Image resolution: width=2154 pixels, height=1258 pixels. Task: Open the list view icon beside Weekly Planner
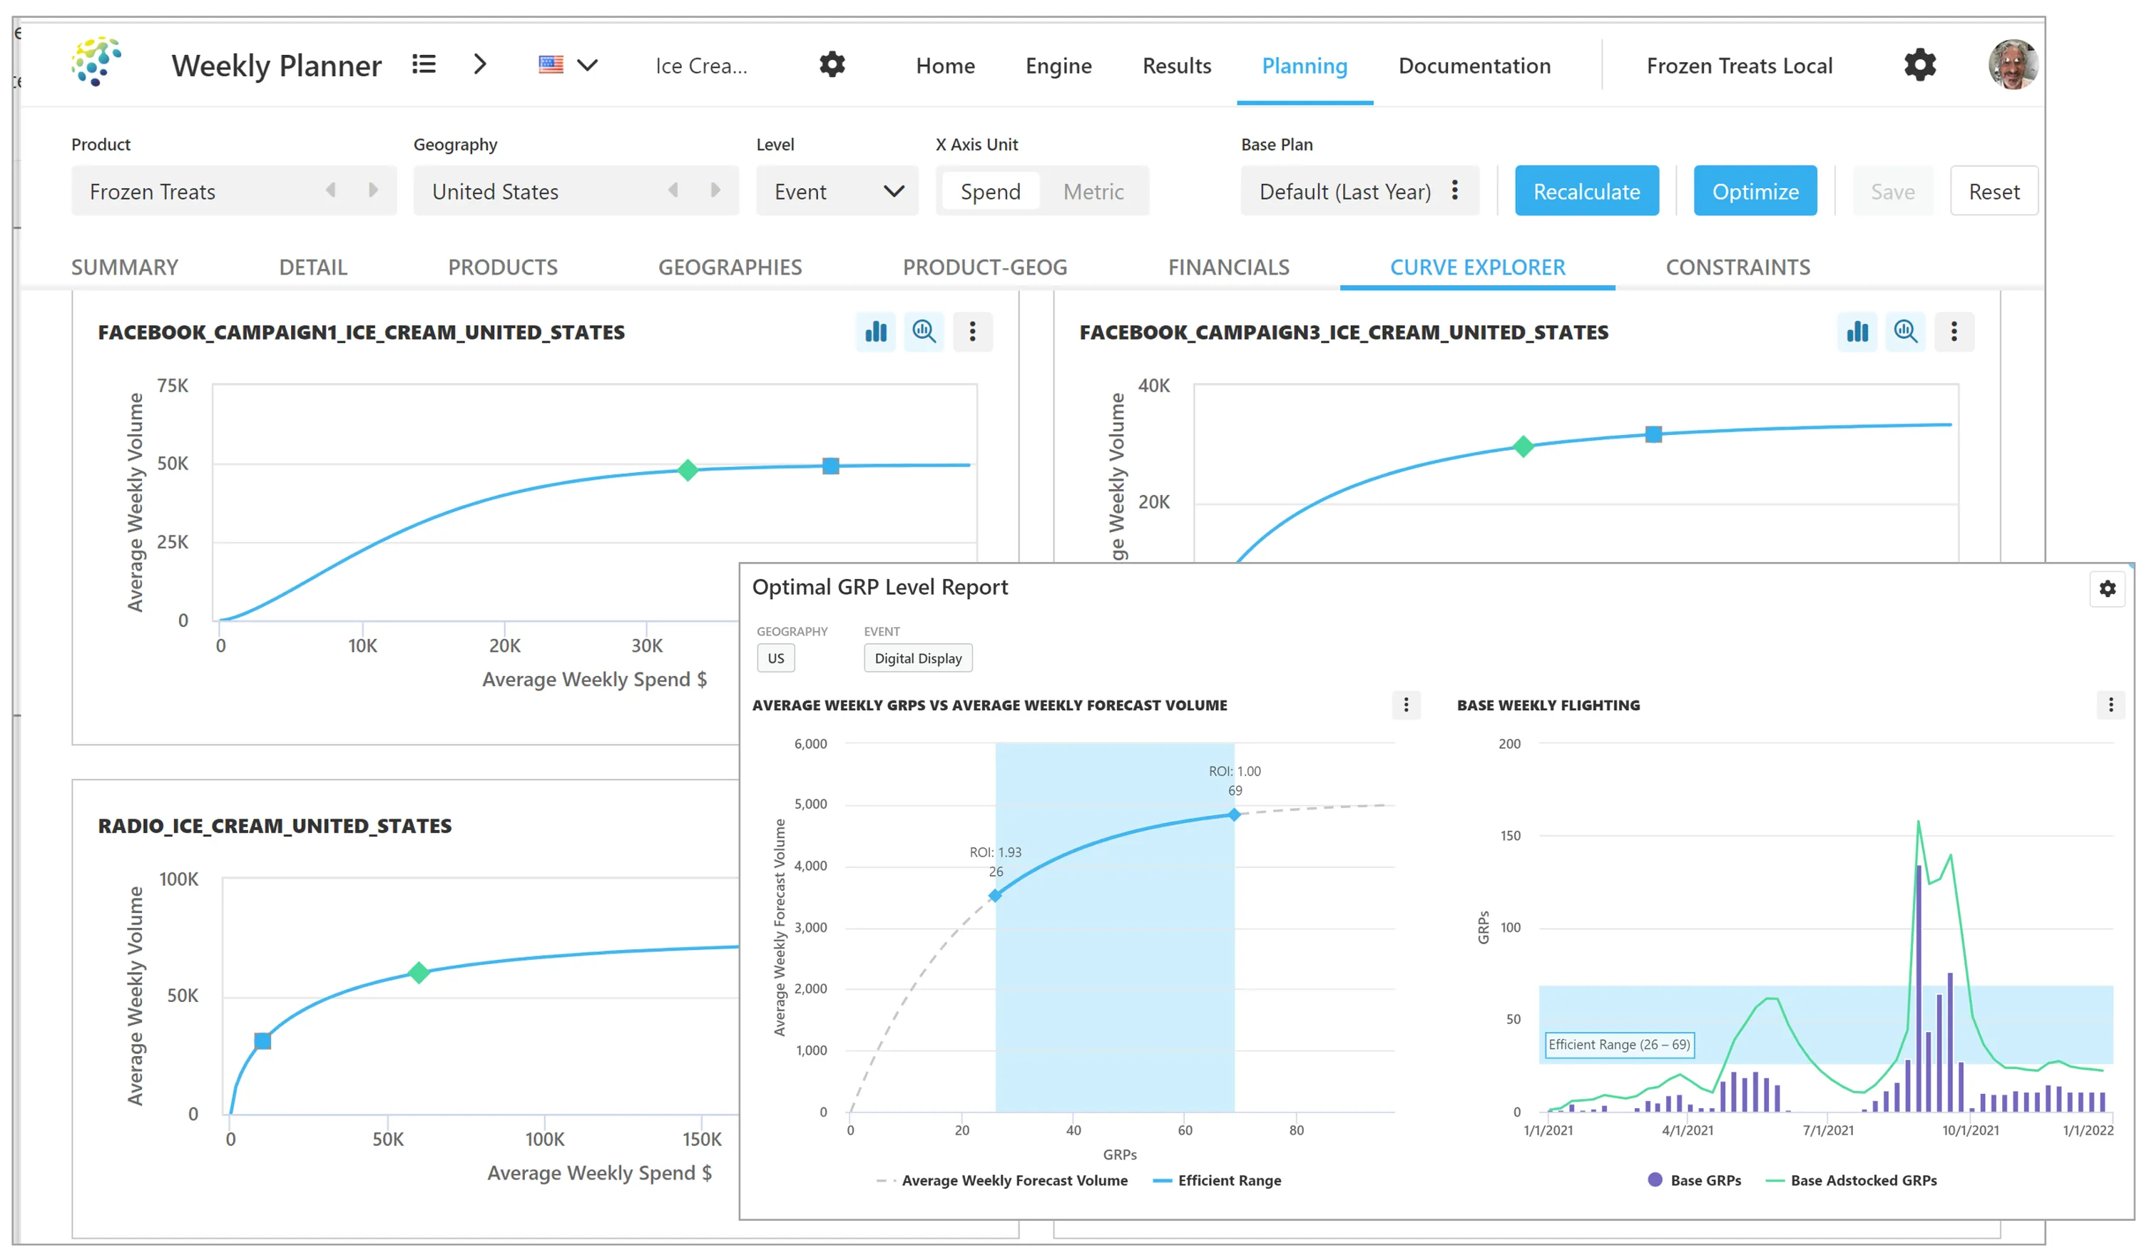click(424, 64)
